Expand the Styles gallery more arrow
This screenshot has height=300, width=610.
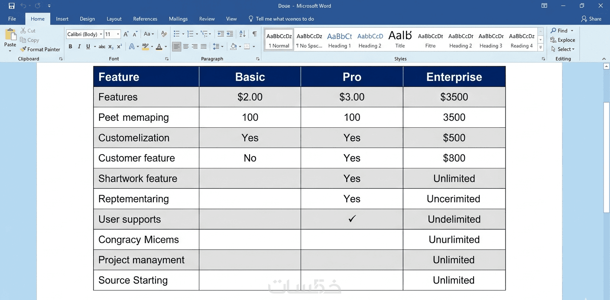[541, 48]
